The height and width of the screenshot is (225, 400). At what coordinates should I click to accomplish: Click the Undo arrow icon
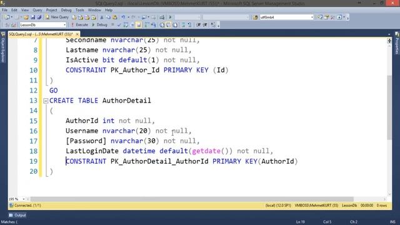[x=123, y=17]
